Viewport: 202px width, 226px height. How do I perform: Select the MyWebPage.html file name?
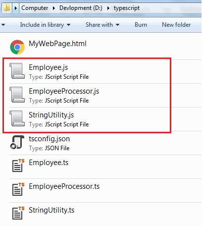[x=57, y=44]
